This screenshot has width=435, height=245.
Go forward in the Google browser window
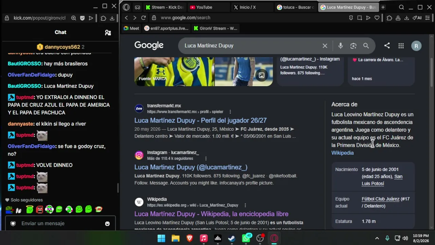[135, 18]
